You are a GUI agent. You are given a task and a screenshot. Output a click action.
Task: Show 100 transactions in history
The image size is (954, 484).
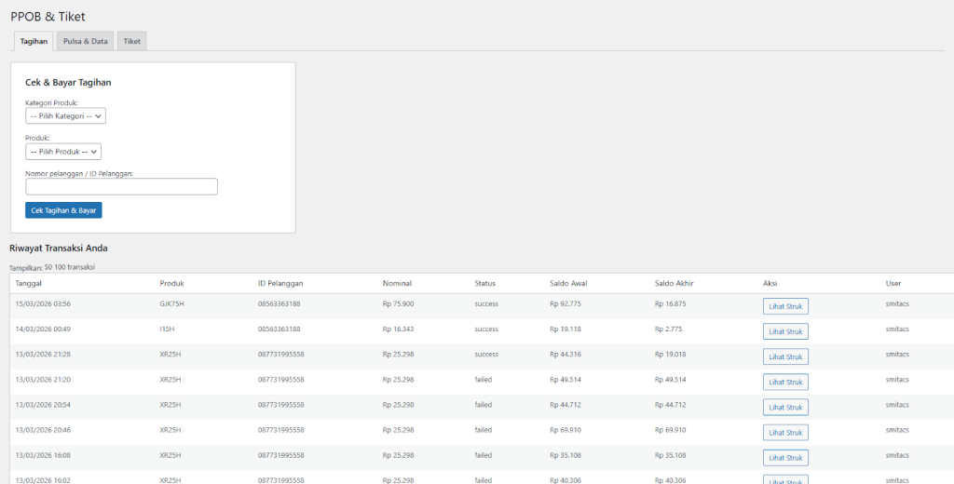(61, 267)
